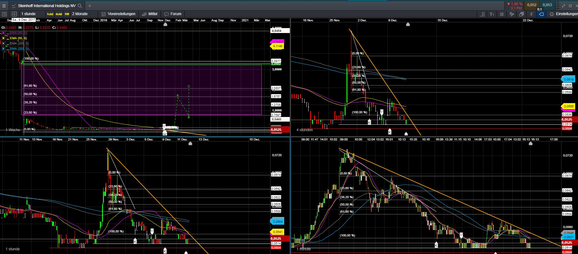The image size is (578, 254).
Task: Click the 4 stunden chart label
Action: (305, 130)
